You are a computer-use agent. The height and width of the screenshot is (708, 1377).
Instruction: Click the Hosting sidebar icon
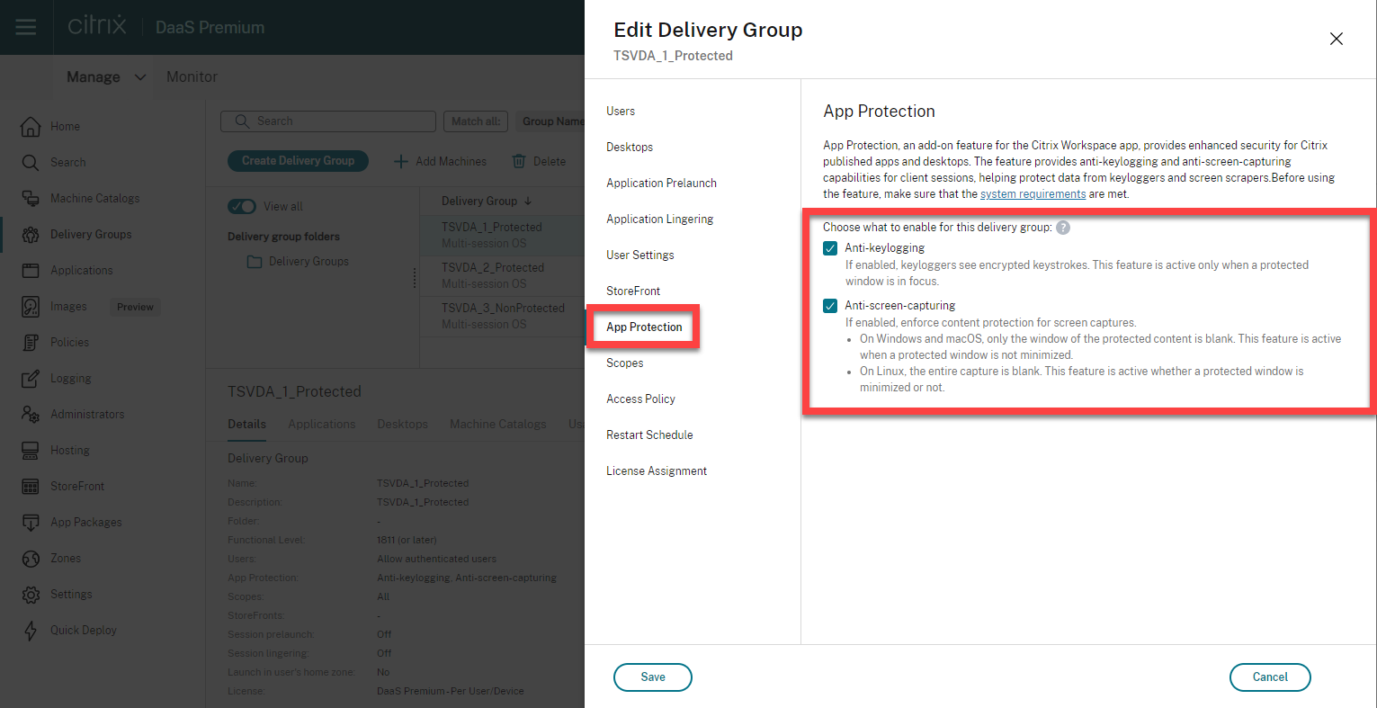tap(31, 450)
